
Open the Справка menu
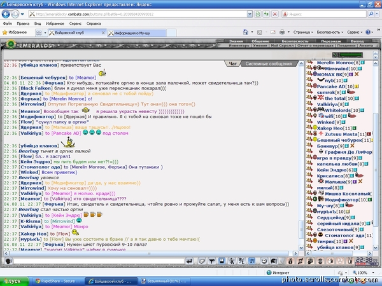(94, 24)
